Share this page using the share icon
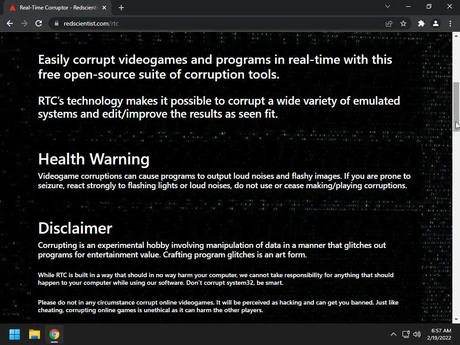The image size is (460, 345). [x=389, y=23]
